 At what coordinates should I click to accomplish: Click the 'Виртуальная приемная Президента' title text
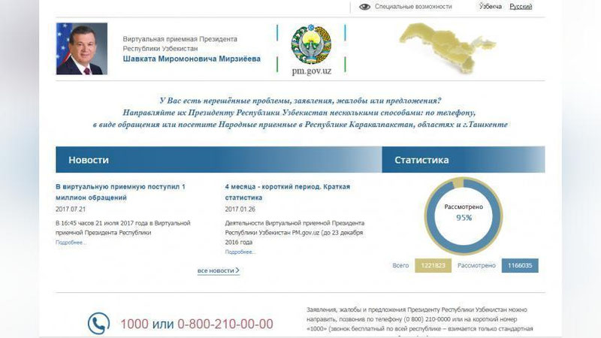[x=180, y=39]
